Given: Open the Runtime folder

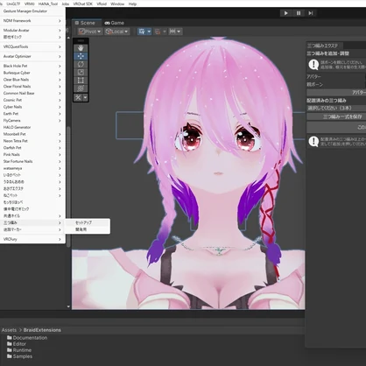Looking at the screenshot, I should 19,350.
